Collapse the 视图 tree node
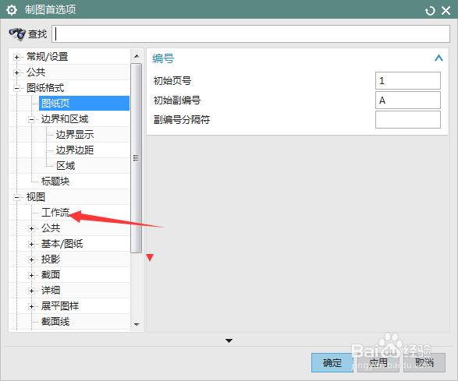The image size is (458, 381). click(x=16, y=197)
